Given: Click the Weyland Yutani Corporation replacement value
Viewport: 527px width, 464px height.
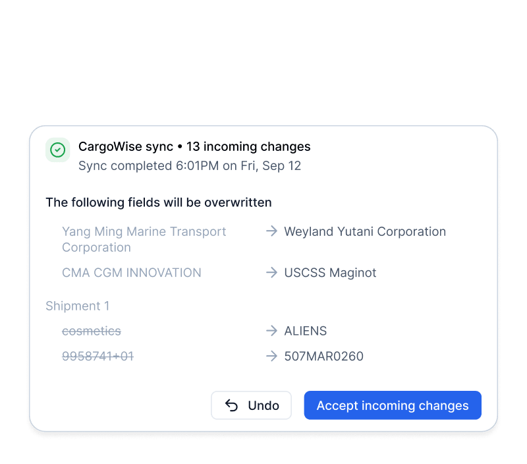Looking at the screenshot, I should pos(365,231).
